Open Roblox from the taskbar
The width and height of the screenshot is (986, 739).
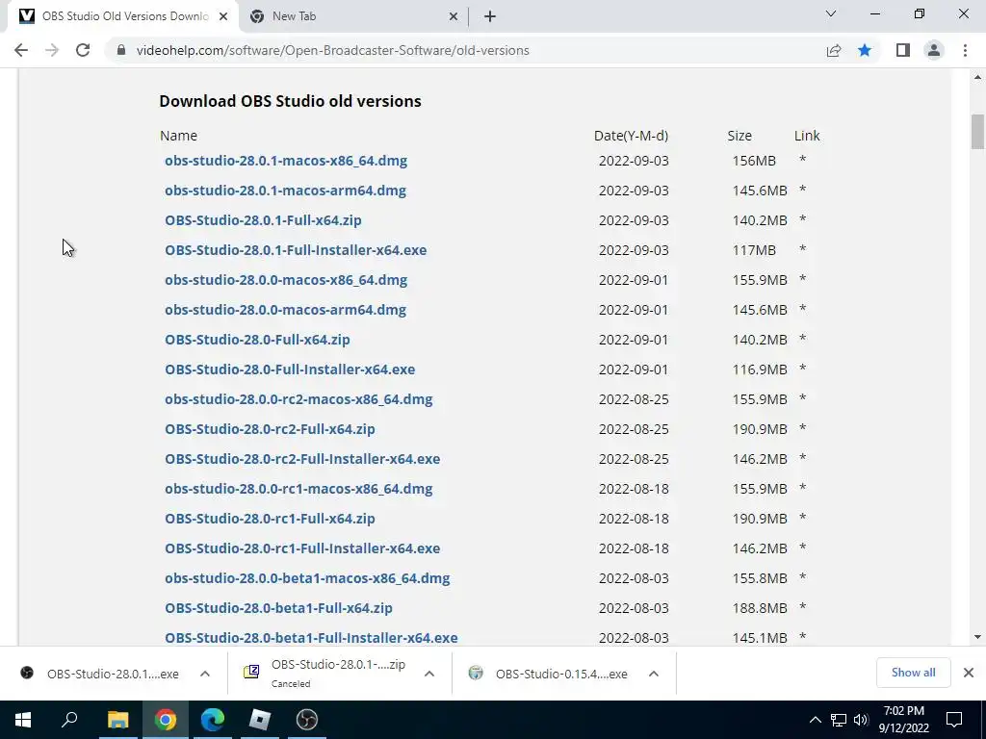(260, 720)
